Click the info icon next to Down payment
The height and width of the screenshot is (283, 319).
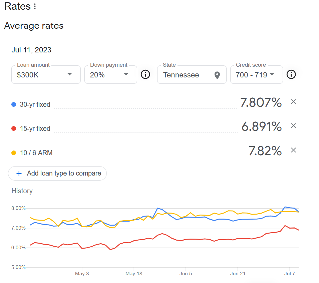point(145,74)
